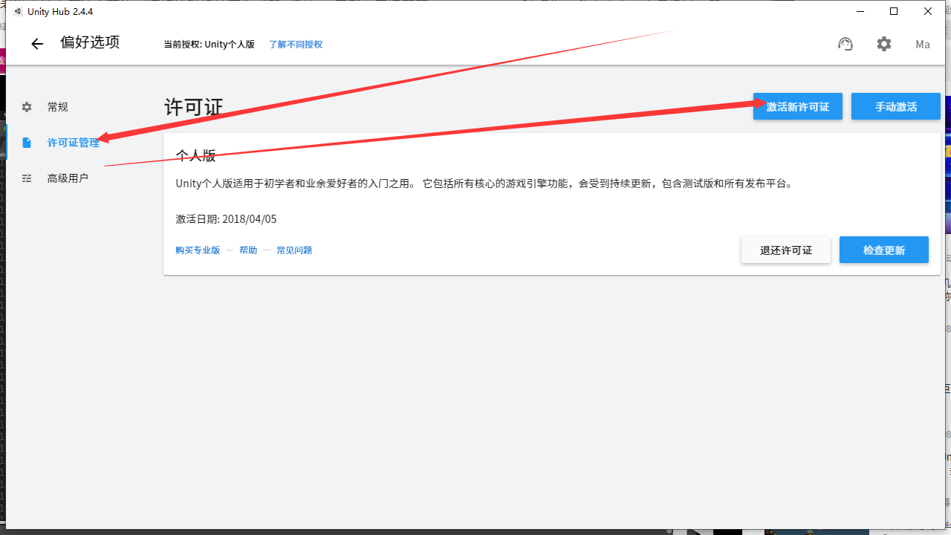Screen dimensions: 951x535
Task: Click 检查更新 to check for updates
Action: click(883, 250)
